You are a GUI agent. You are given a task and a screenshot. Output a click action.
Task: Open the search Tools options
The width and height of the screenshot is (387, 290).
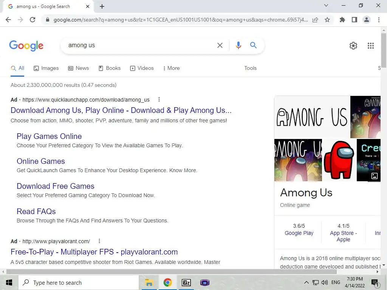pyautogui.click(x=250, y=68)
